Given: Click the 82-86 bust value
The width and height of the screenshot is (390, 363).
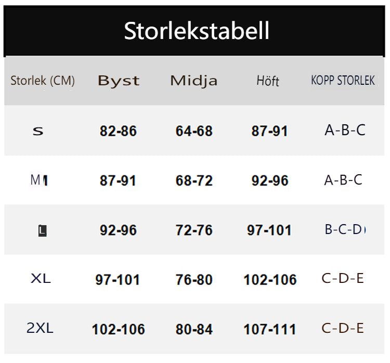Looking at the screenshot, I should click(118, 131).
